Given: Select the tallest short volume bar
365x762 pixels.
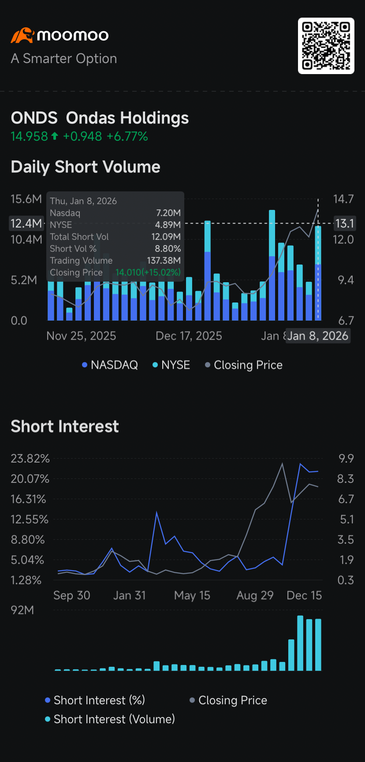Looking at the screenshot, I should click(x=272, y=265).
